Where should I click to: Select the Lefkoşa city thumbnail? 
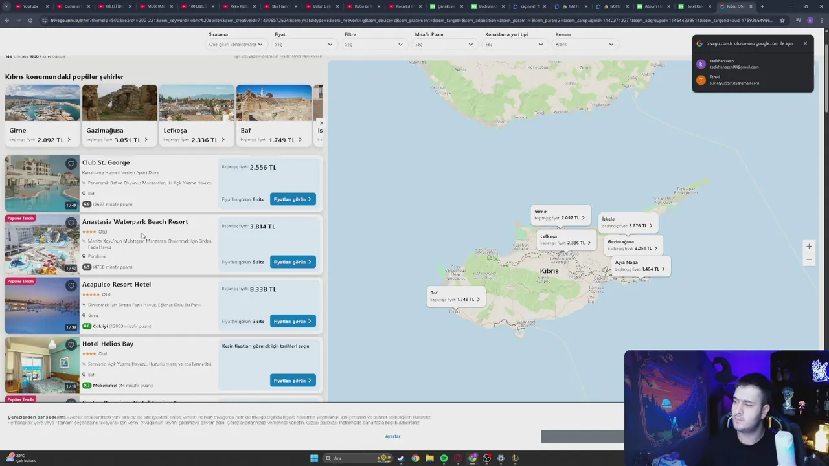(x=197, y=115)
